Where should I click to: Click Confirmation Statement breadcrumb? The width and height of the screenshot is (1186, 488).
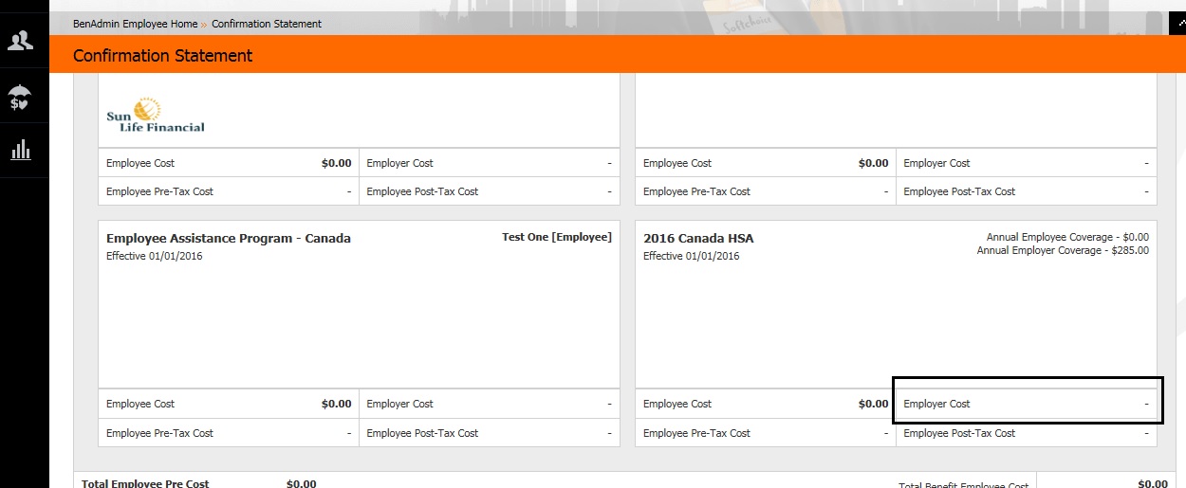click(267, 24)
